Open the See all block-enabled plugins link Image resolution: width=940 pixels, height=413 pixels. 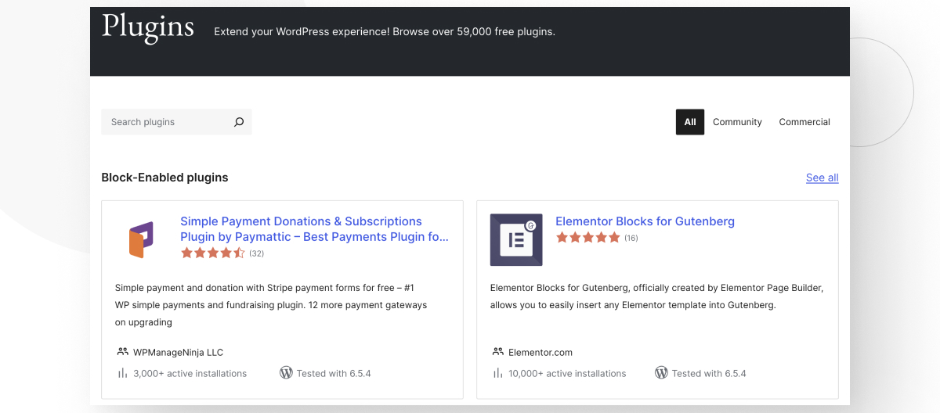(x=822, y=178)
